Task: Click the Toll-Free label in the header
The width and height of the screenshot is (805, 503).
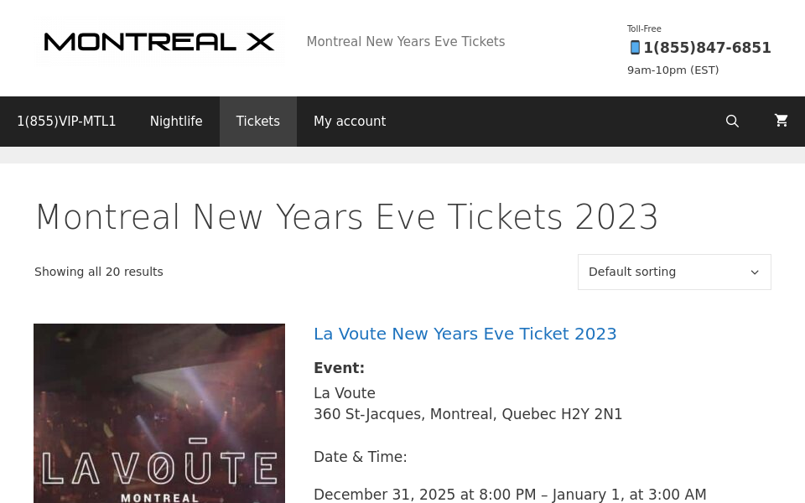Action: 644,29
